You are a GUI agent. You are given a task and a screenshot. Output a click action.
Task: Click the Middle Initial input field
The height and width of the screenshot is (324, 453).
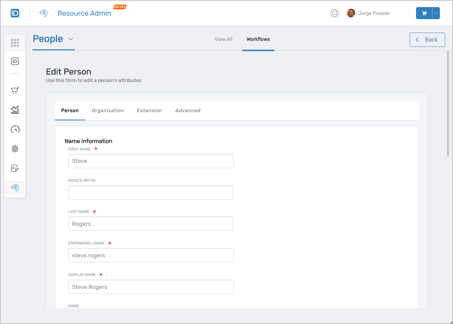tap(151, 192)
